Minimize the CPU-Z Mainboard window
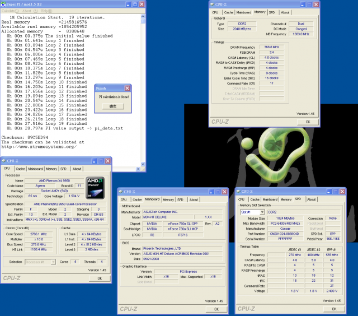Viewport: 358px width, 316px height. [211, 192]
